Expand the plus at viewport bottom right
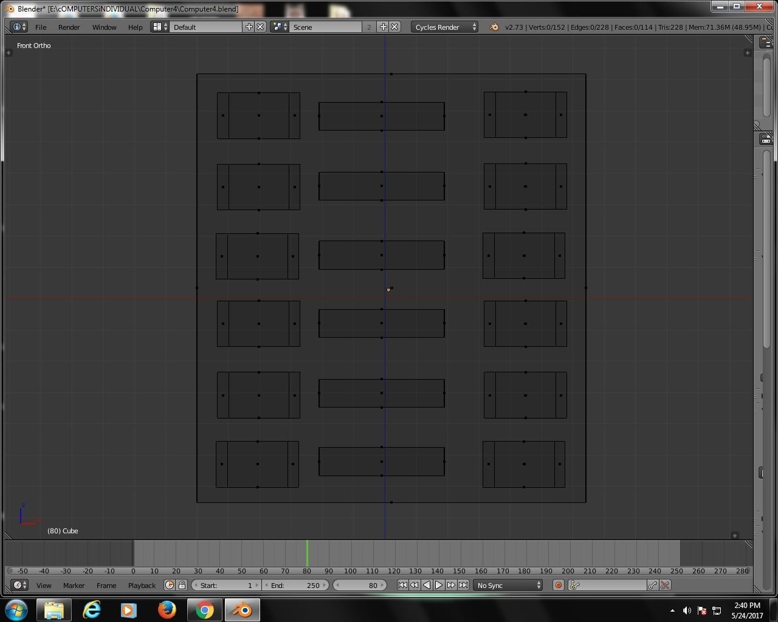Viewport: 778px width, 622px height. [735, 535]
